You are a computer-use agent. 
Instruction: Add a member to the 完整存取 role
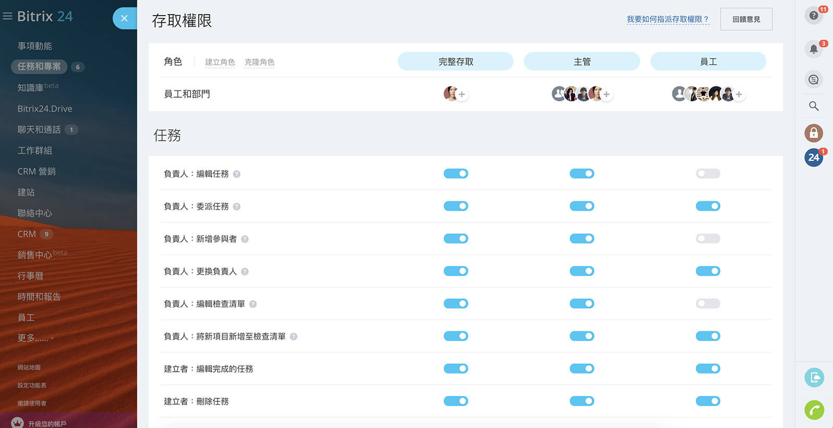(462, 95)
